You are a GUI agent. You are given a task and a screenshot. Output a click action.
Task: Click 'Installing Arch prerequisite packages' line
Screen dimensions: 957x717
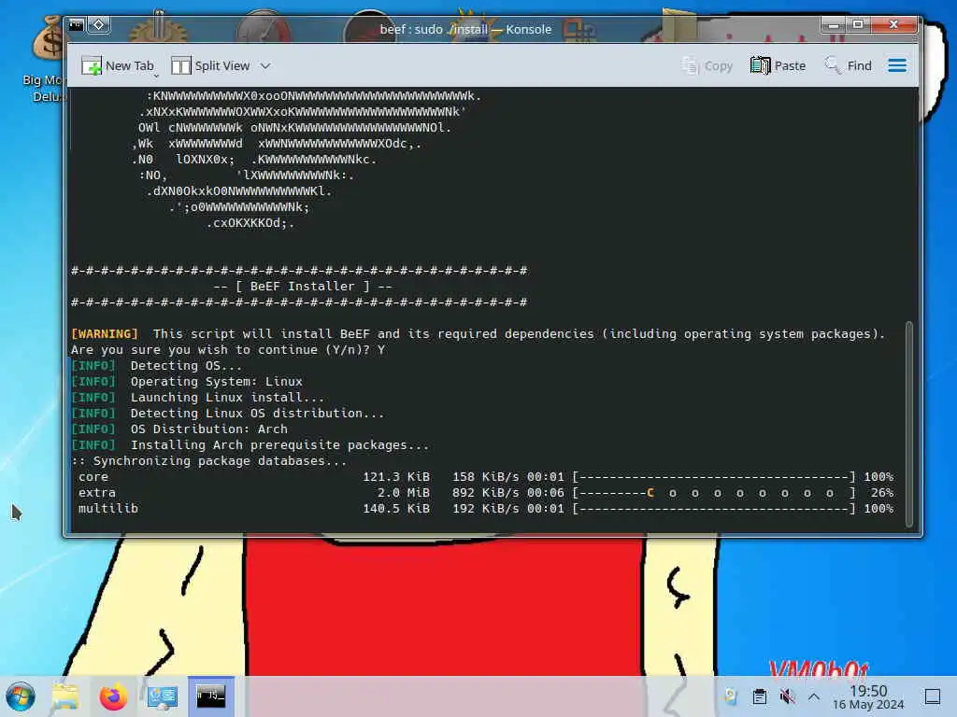(279, 444)
